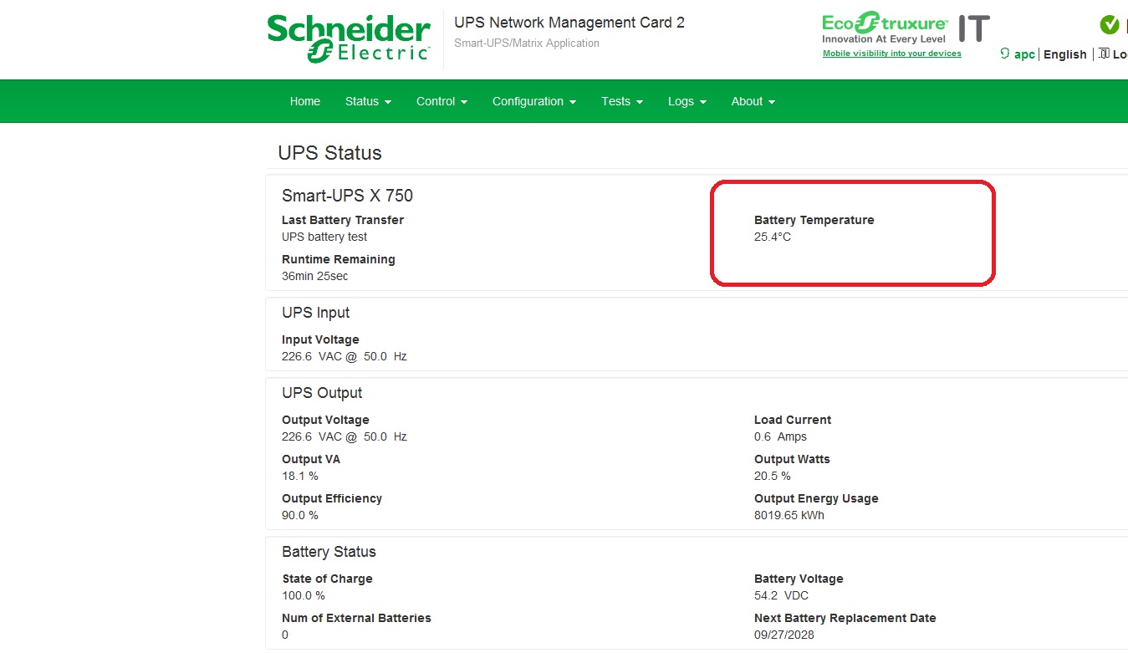
Task: Click the 'UPS battery test' value
Action: [x=324, y=237]
